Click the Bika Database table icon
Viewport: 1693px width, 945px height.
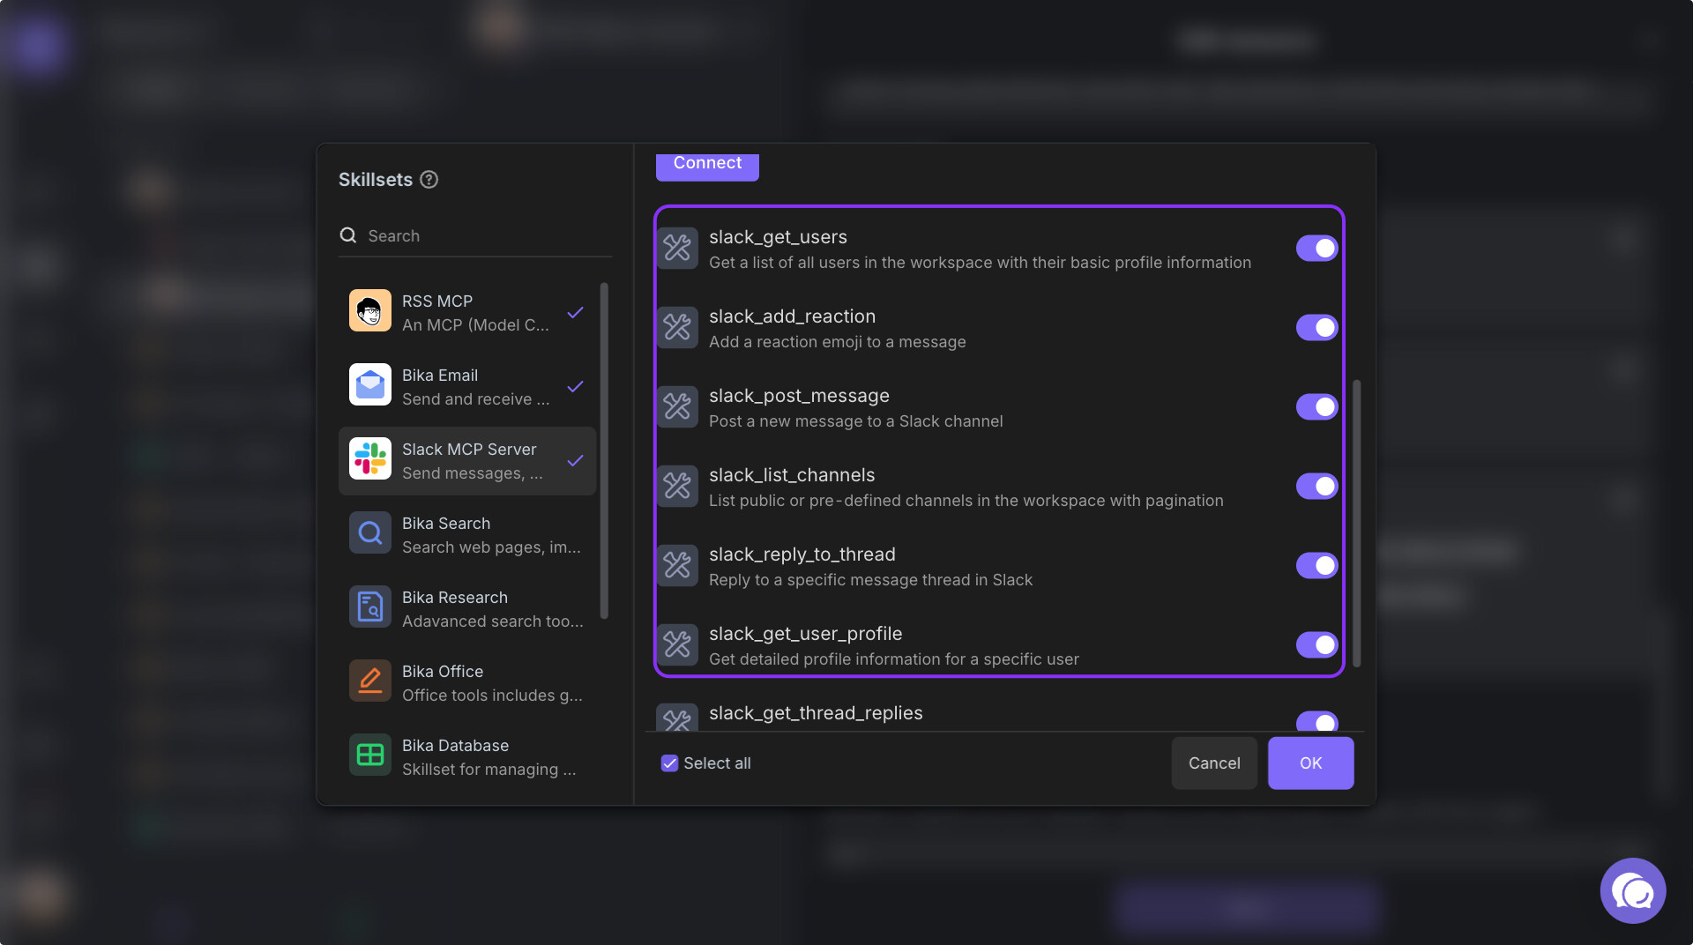click(369, 755)
